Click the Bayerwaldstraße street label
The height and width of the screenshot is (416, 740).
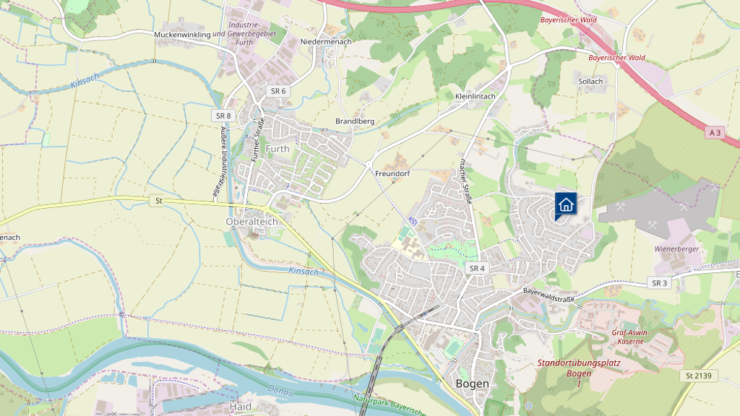(549, 295)
